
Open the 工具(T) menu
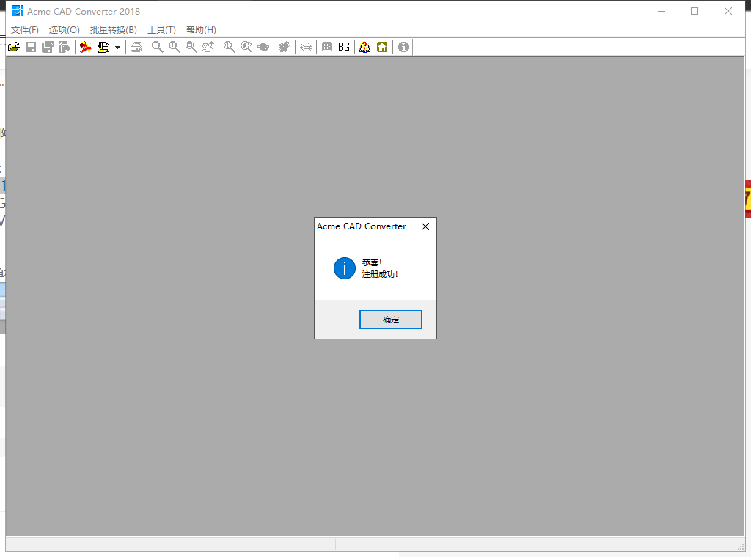pos(161,29)
